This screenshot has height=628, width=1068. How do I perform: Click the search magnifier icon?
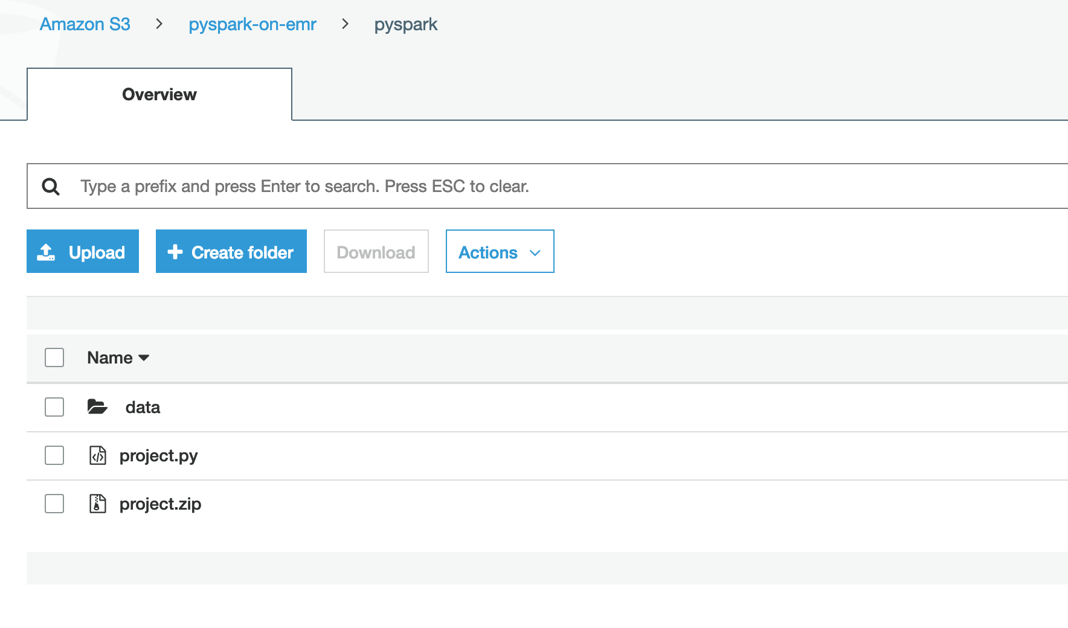click(51, 186)
